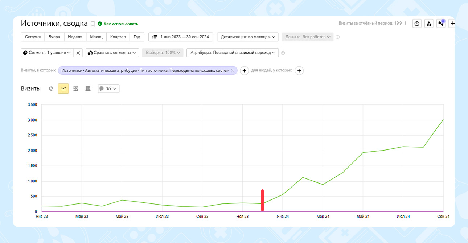Remove the search systems filter chip

coord(233,71)
